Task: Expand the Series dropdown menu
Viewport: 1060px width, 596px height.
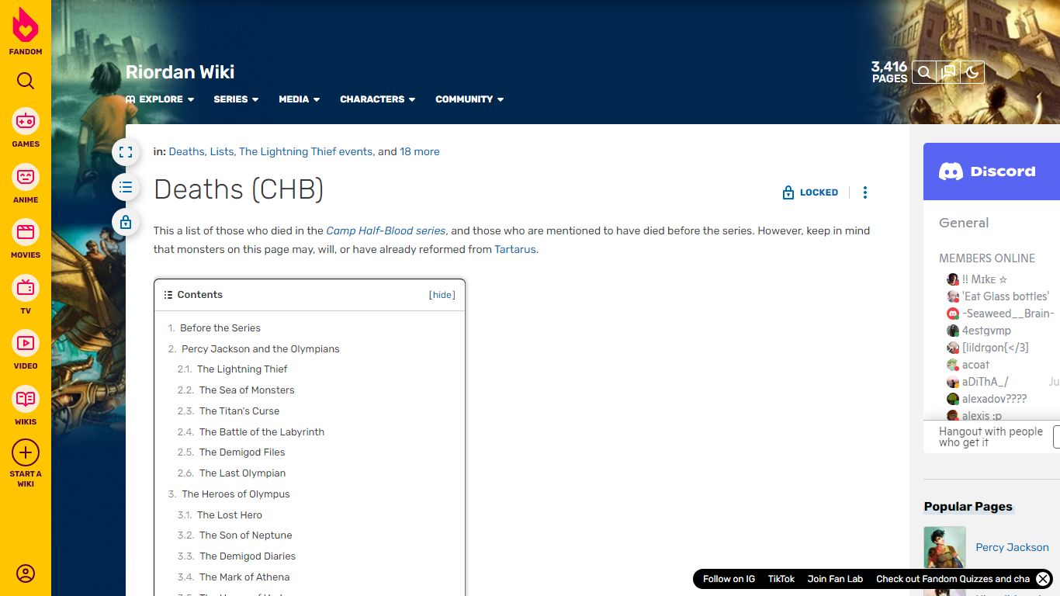Action: coord(237,99)
